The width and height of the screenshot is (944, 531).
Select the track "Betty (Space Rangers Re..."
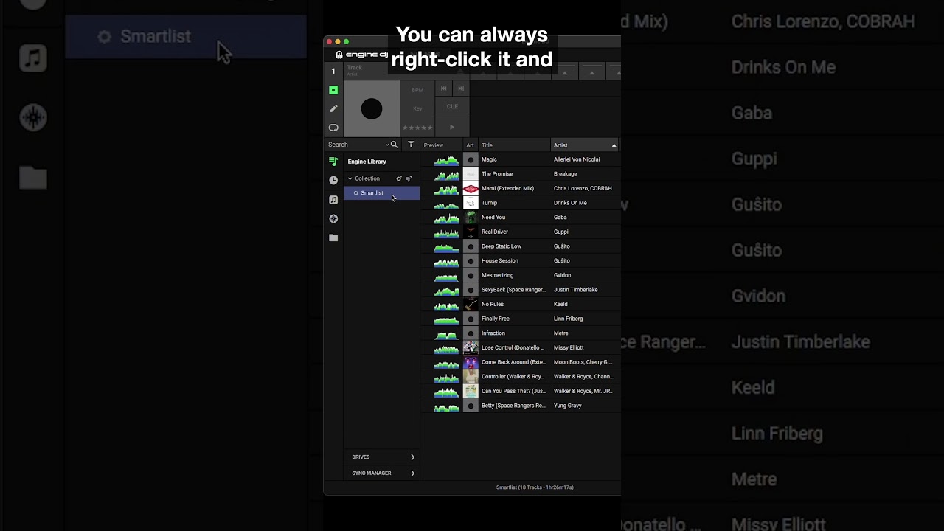[x=513, y=406]
